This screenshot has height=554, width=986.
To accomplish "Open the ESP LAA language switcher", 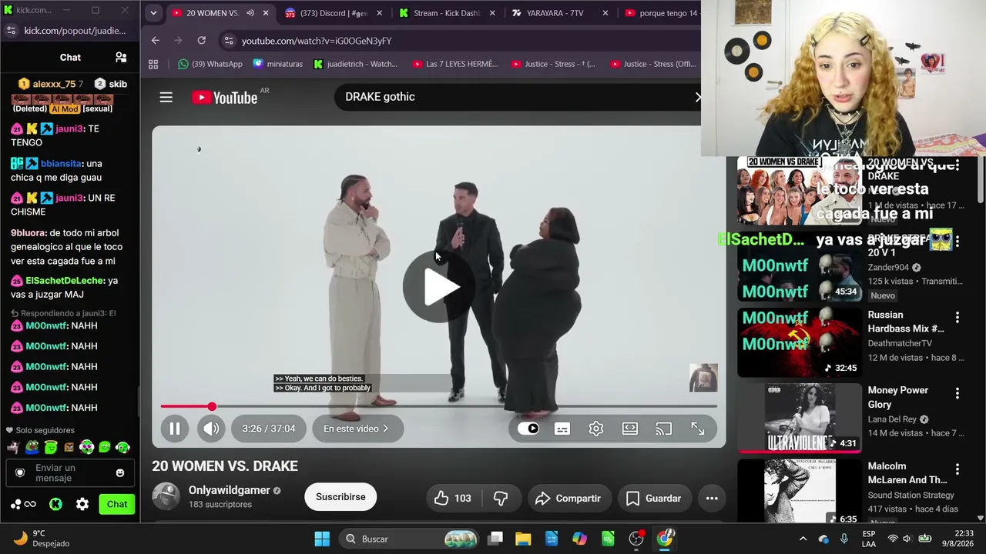I will [x=869, y=539].
